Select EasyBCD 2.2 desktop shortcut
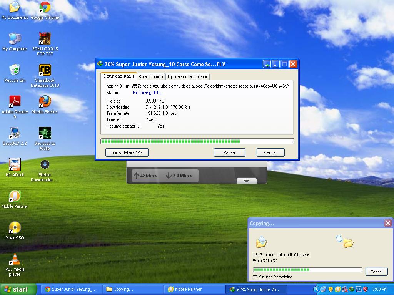 pyautogui.click(x=15, y=136)
